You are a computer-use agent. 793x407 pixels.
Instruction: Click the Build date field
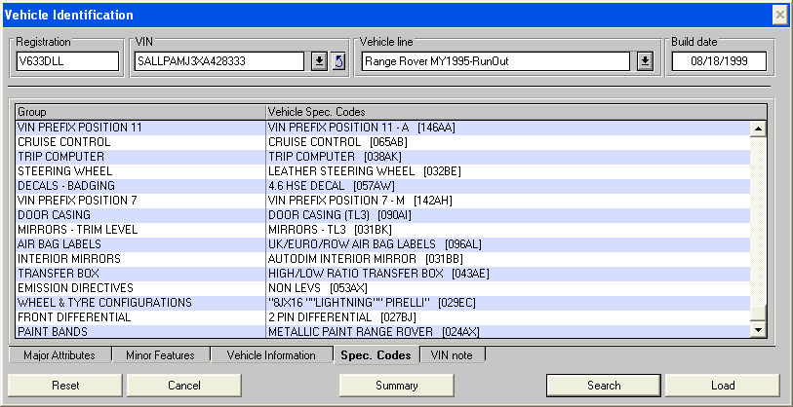(719, 61)
